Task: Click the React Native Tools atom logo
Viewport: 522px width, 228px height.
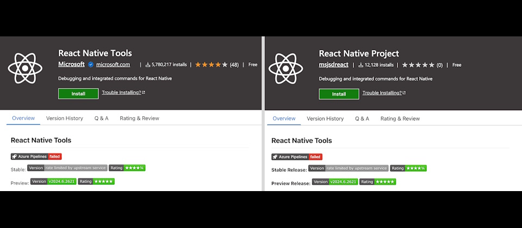Action: [25, 68]
